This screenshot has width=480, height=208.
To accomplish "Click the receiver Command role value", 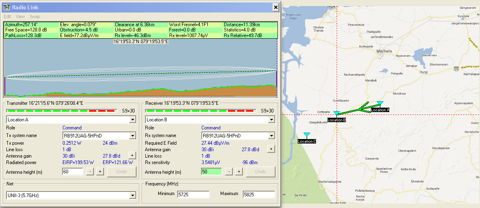I will (211, 128).
